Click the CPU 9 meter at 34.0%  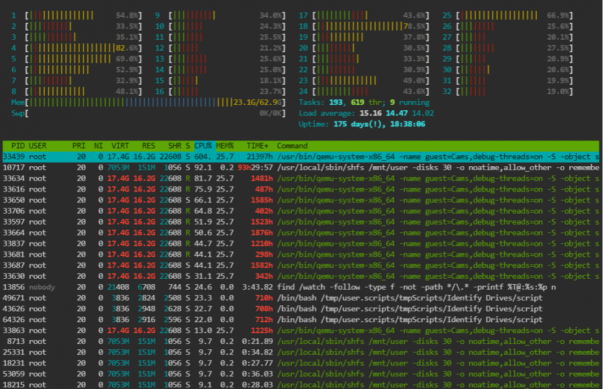[x=220, y=16]
